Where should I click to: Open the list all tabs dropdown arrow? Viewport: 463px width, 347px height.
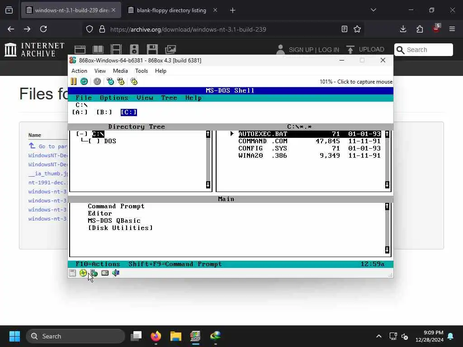click(x=373, y=10)
